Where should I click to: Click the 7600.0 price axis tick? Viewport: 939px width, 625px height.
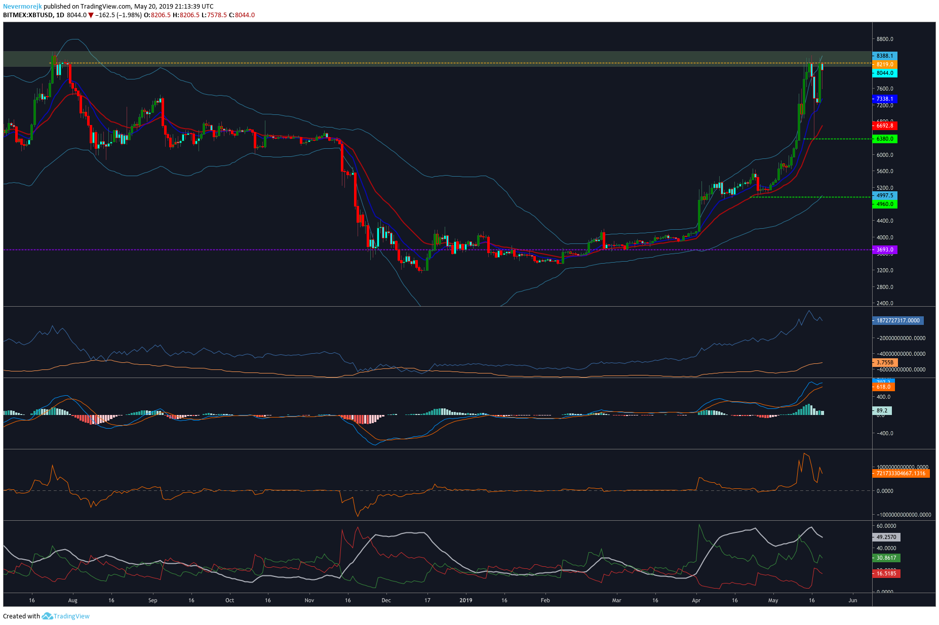(x=885, y=89)
